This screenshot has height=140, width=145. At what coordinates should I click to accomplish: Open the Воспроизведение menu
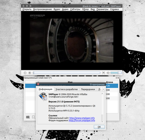click(42, 9)
